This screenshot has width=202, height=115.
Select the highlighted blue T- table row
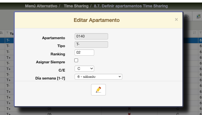tap(8, 40)
